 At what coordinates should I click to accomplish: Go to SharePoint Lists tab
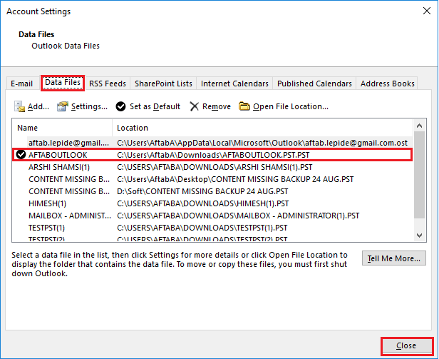(163, 84)
